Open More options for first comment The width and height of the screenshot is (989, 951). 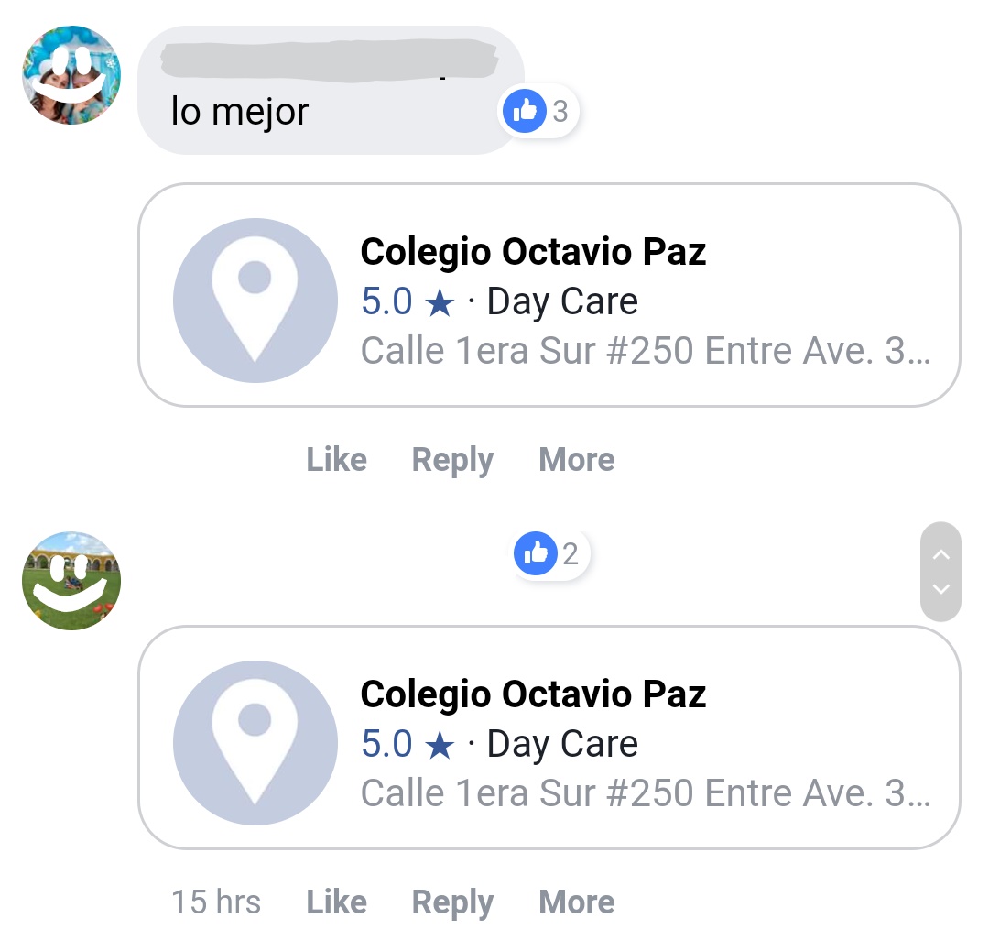pos(577,459)
